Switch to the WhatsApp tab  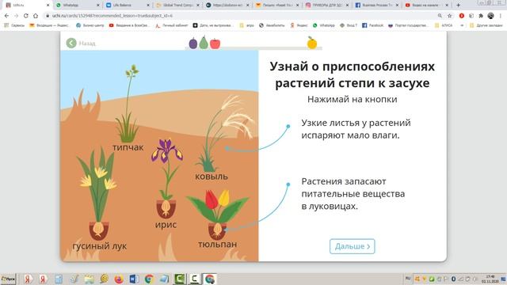coord(78,6)
